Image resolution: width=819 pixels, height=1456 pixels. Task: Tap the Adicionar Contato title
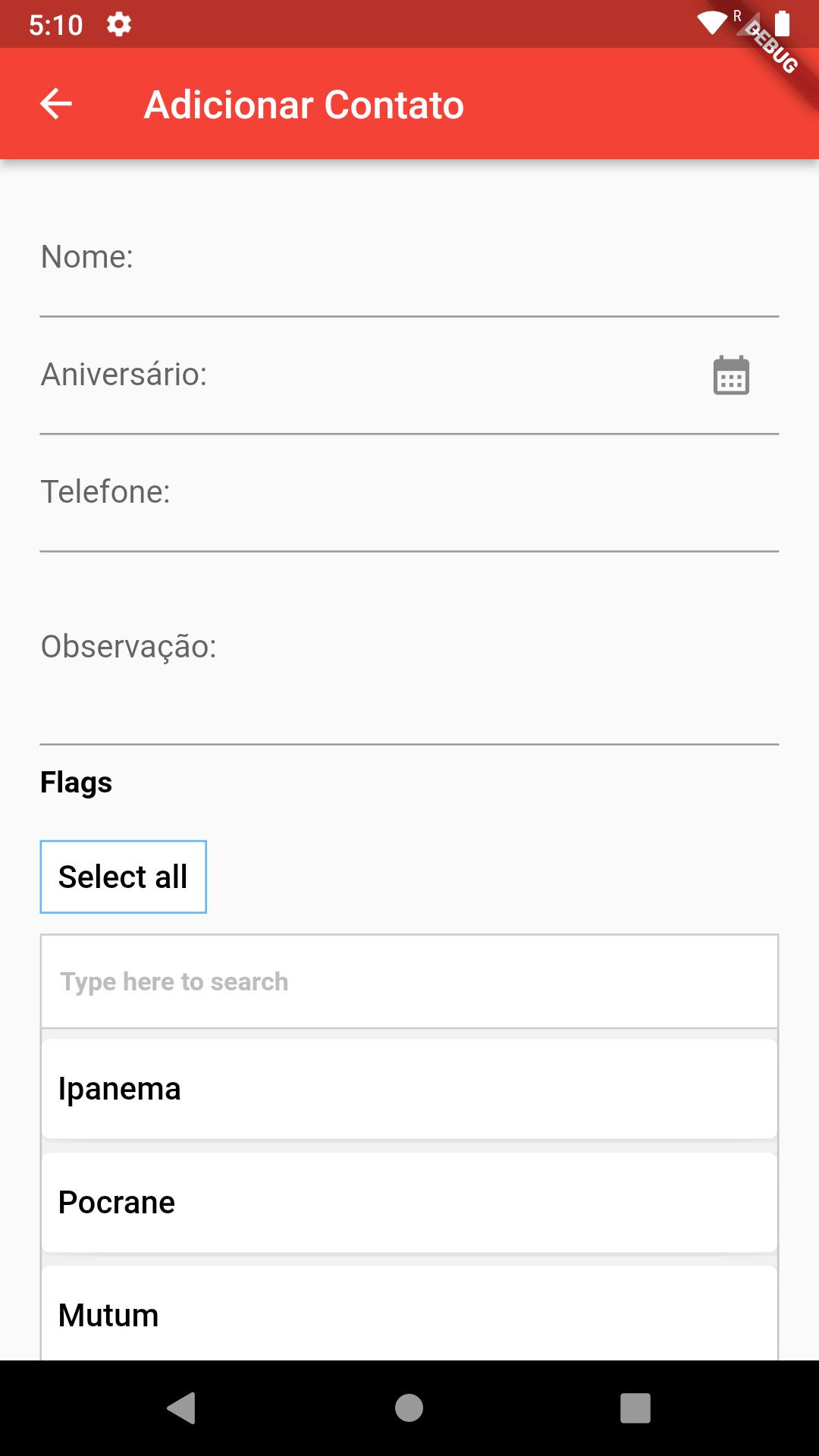[304, 105]
